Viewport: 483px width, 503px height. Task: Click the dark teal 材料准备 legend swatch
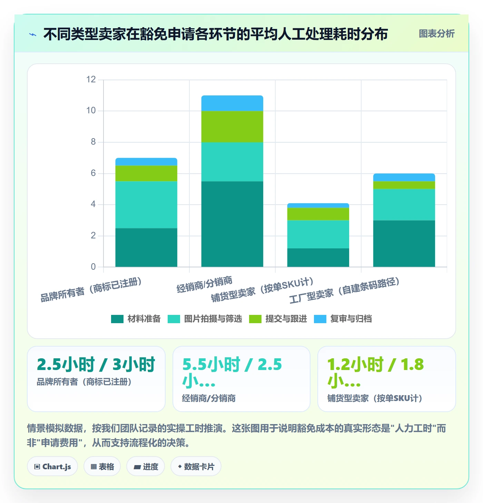pos(117,319)
